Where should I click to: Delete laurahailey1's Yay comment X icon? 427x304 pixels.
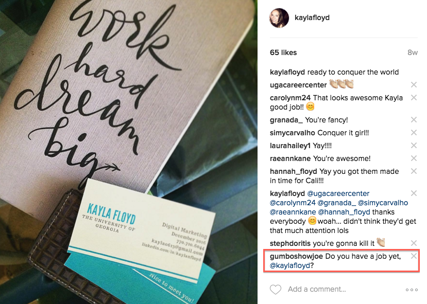414,146
